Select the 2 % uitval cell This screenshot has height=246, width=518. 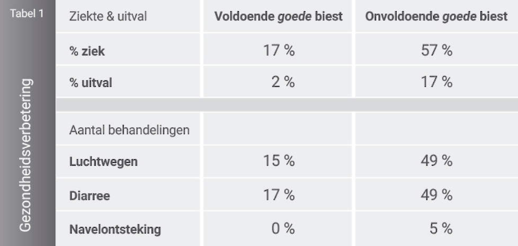(281, 83)
